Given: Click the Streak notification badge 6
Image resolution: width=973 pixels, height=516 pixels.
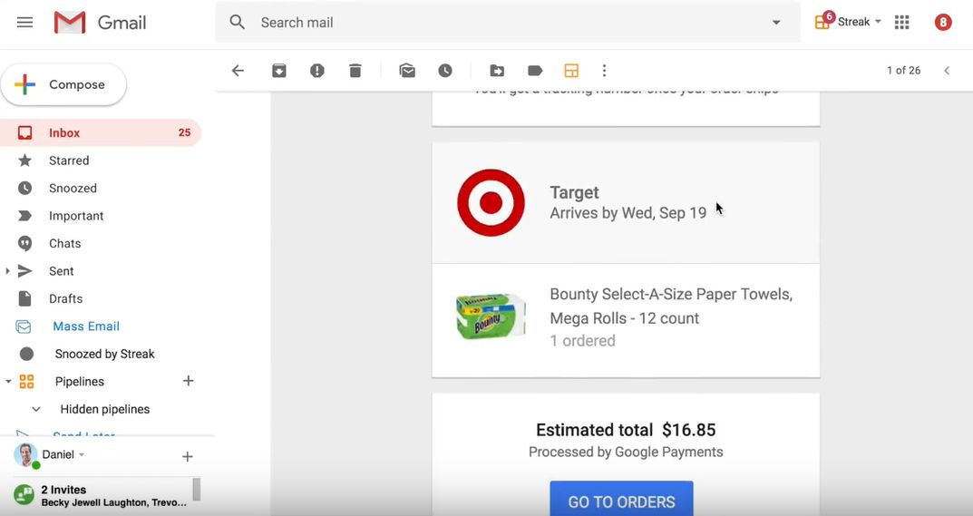Looking at the screenshot, I should (x=829, y=16).
